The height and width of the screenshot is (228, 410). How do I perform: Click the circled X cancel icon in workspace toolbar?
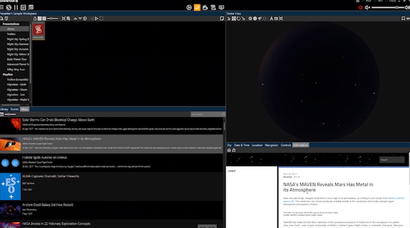85,18
